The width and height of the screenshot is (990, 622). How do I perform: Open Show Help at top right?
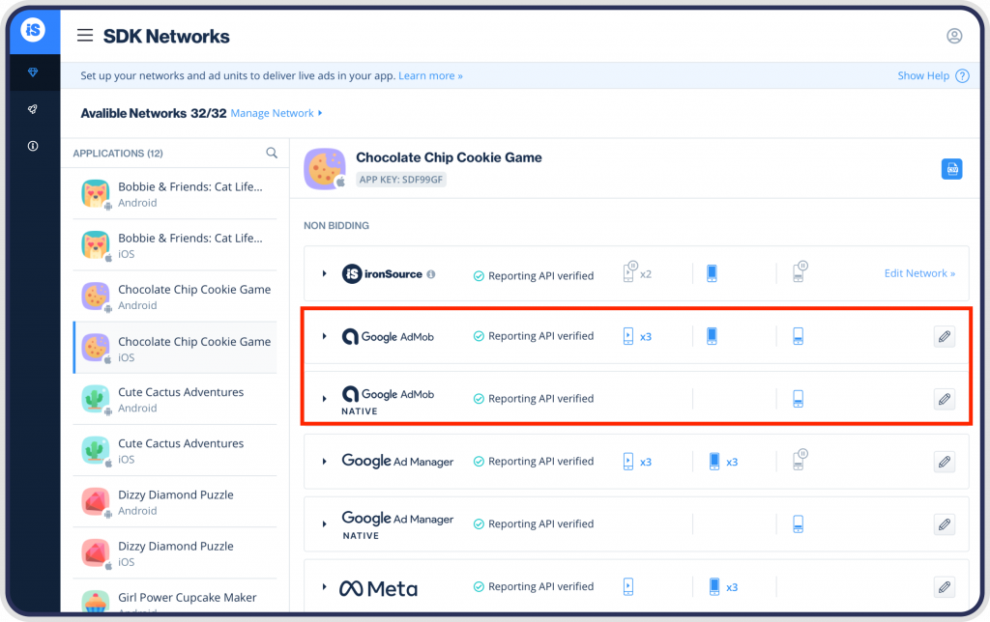coord(924,75)
